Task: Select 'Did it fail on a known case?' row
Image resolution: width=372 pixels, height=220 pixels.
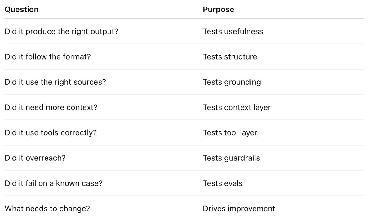Action: [x=184, y=183]
